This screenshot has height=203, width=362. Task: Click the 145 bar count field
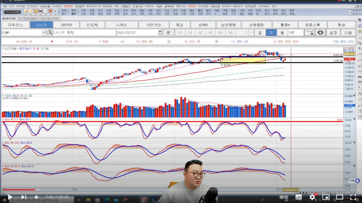(x=296, y=33)
